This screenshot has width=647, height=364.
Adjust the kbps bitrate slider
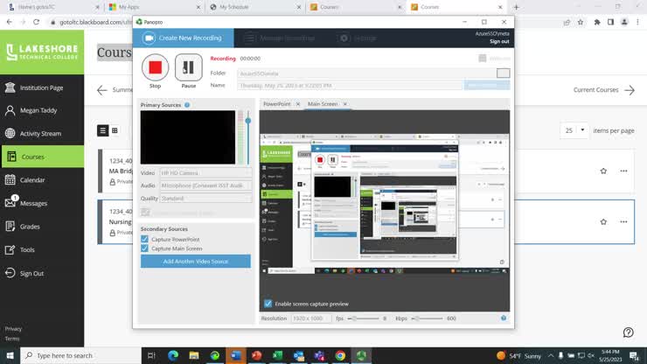click(426, 318)
